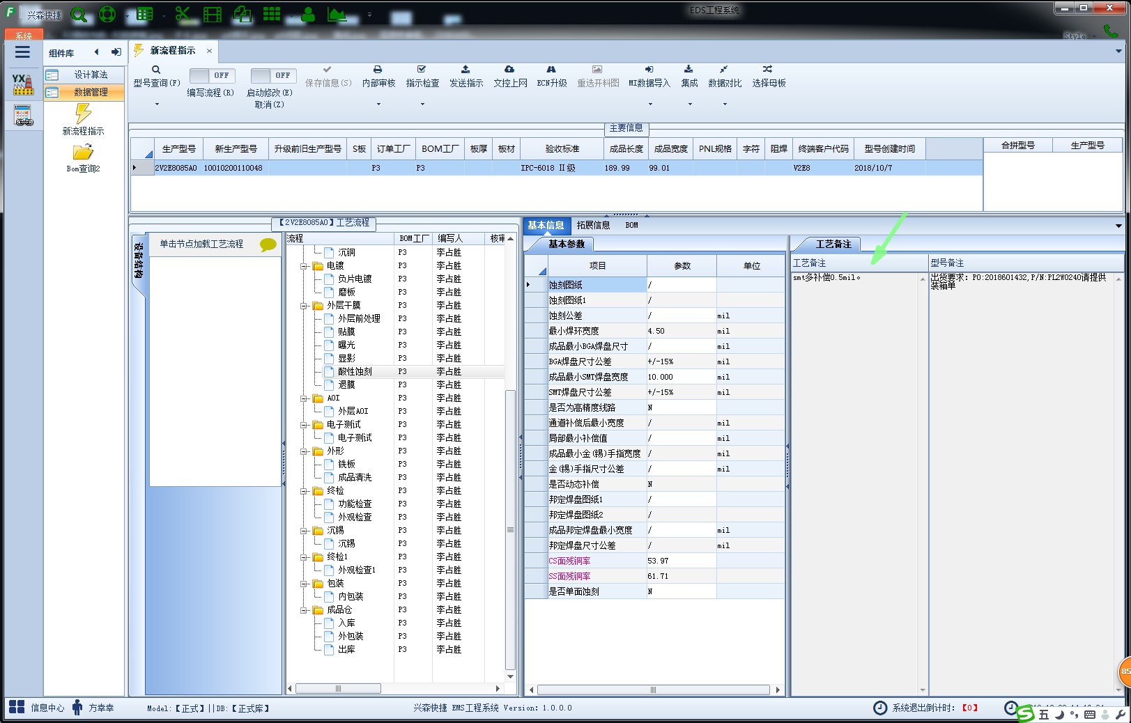The height and width of the screenshot is (723, 1131).
Task: Click the parameter table horizontal scrollbar
Action: pyautogui.click(x=653, y=690)
